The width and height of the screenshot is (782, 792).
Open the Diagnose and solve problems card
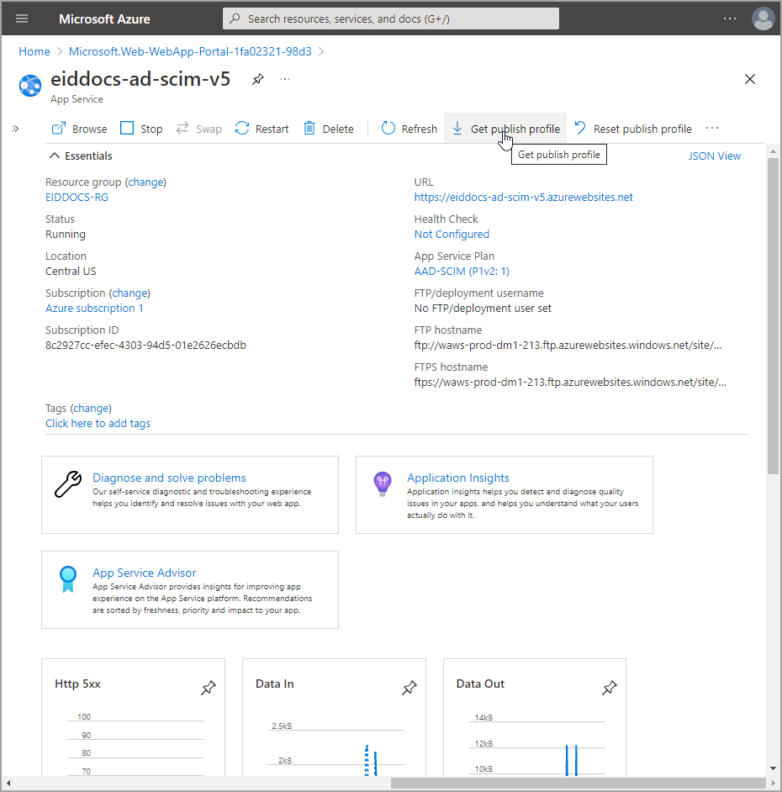click(169, 478)
